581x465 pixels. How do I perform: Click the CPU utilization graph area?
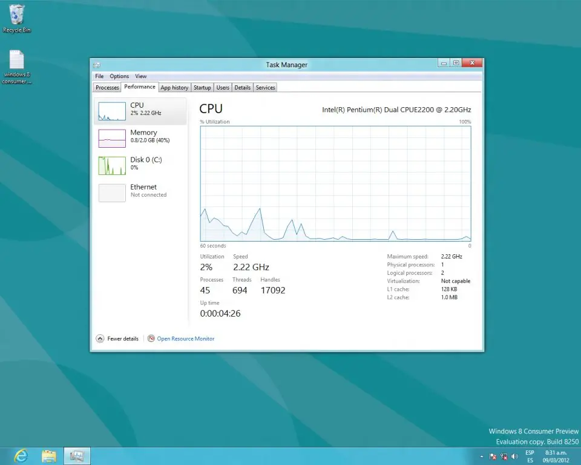pyautogui.click(x=336, y=183)
